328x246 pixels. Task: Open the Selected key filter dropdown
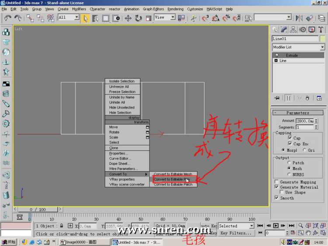236,226
